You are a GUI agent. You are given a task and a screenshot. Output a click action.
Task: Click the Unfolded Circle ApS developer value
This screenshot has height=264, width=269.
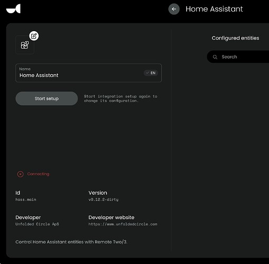pos(37,224)
